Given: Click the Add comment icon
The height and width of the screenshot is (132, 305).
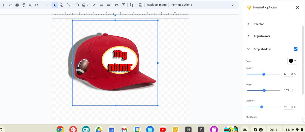Looking at the screenshot, I should (123, 5).
